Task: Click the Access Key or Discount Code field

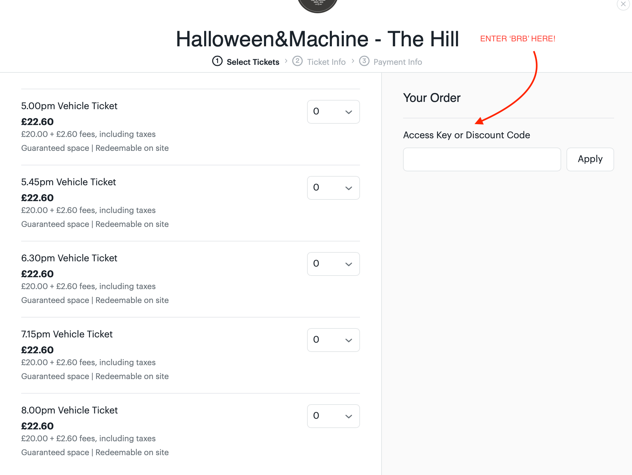Action: (482, 159)
